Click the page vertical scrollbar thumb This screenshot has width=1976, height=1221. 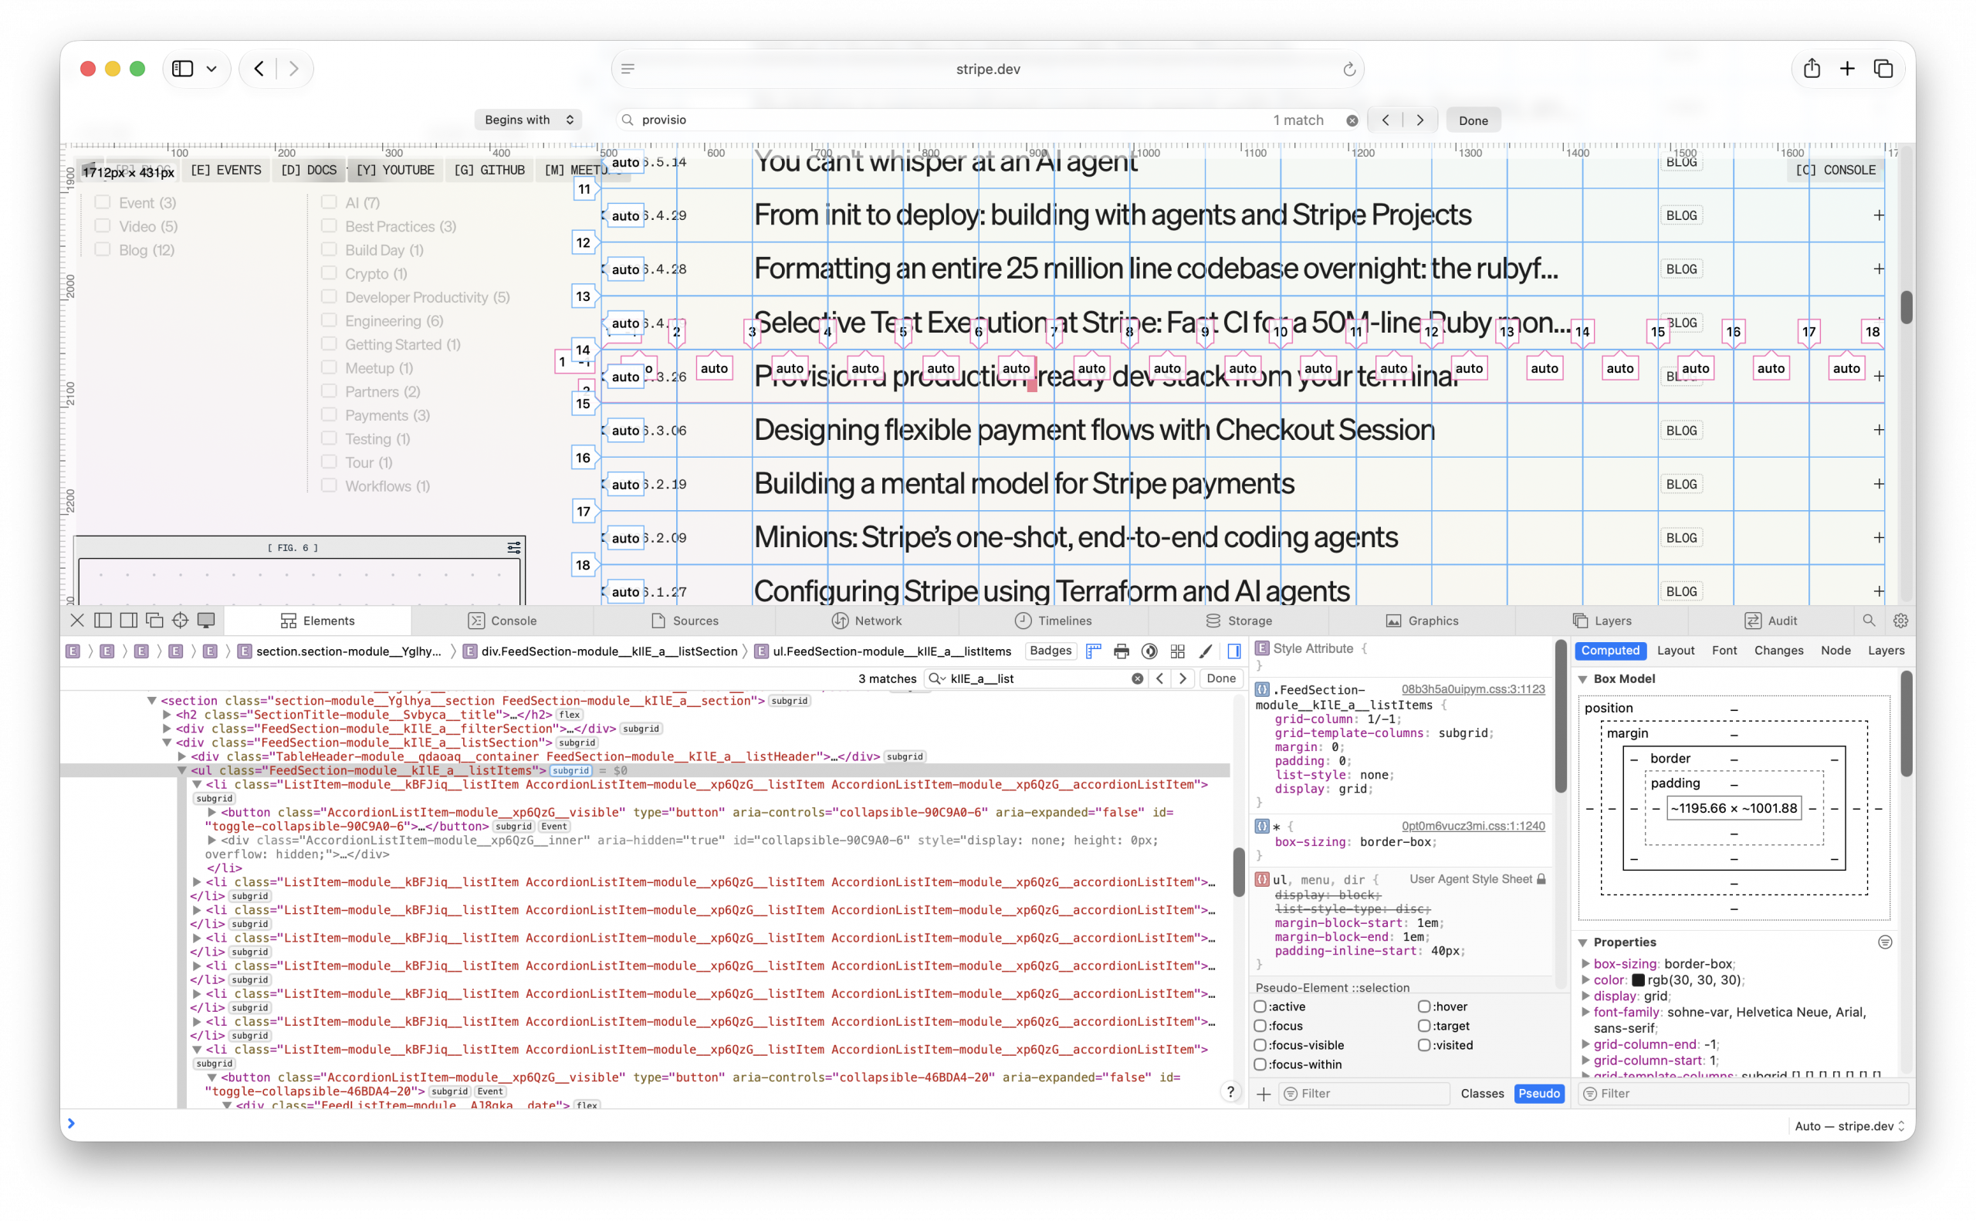coord(1906,308)
